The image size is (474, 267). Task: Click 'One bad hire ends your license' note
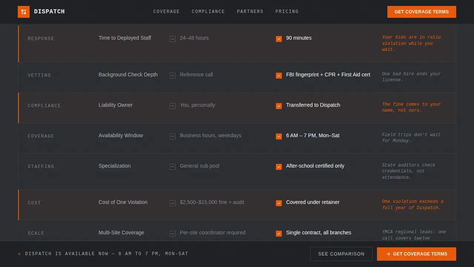[411, 77]
